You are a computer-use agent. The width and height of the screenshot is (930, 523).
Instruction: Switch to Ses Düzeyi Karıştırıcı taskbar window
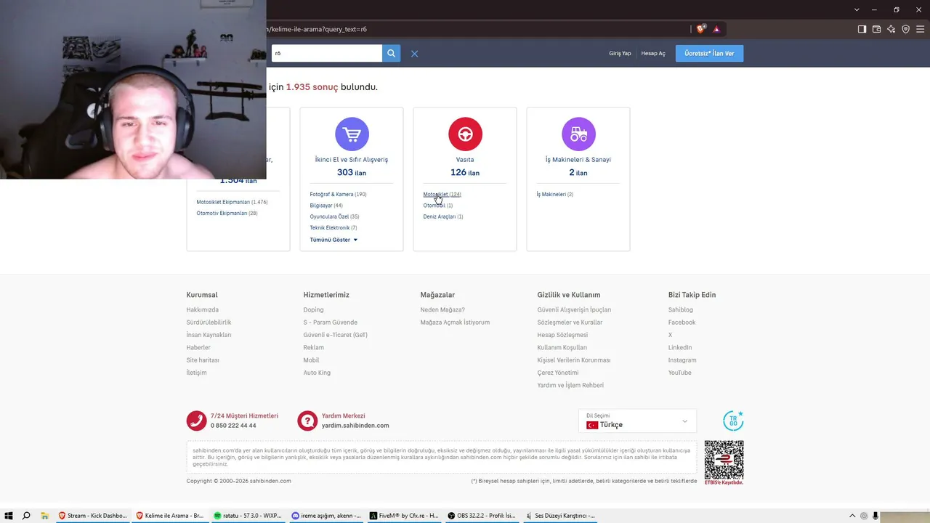point(559,516)
